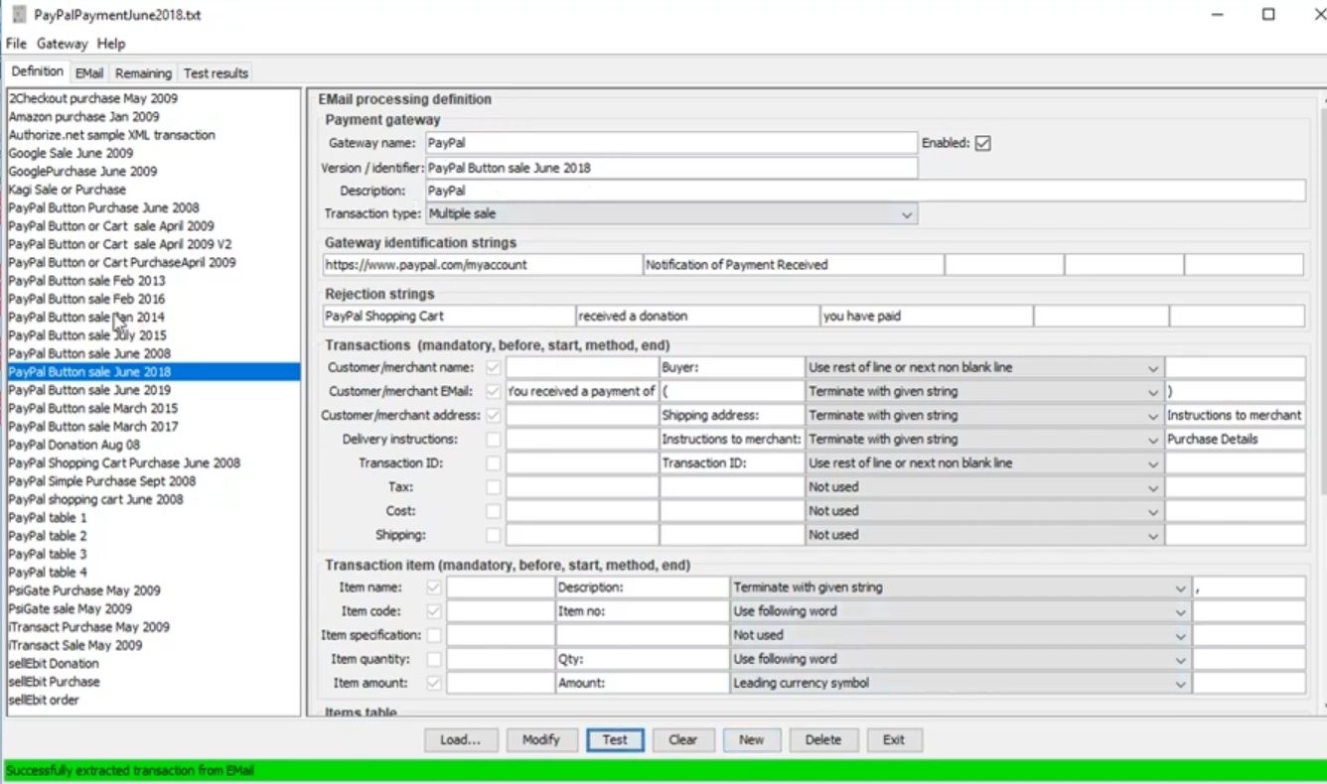
Task: Click the Buyer: start string field
Action: tap(731, 367)
